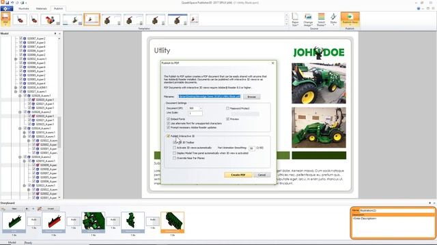Screen dimensions: 437x245
Task: Switch to the Publish ribbon tab
Action: click(58, 9)
